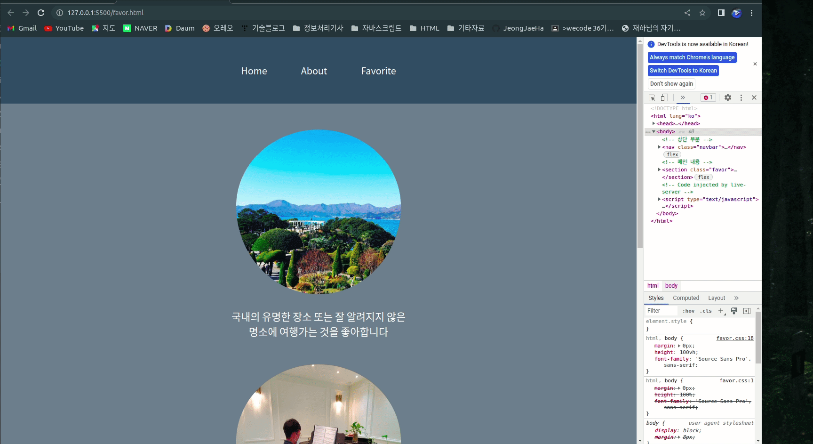Image resolution: width=813 pixels, height=444 pixels.
Task: Click Don't show again button
Action: [x=671, y=84]
